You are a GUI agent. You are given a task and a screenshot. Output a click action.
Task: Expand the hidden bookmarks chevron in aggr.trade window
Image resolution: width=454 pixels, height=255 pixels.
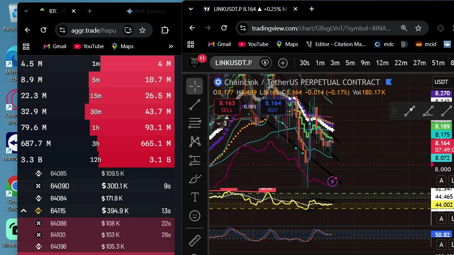(171, 46)
